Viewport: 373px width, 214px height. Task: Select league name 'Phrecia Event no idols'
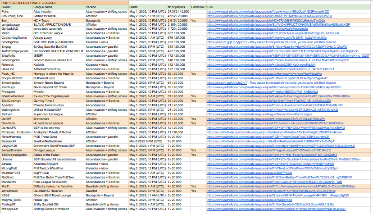click(x=59, y=105)
